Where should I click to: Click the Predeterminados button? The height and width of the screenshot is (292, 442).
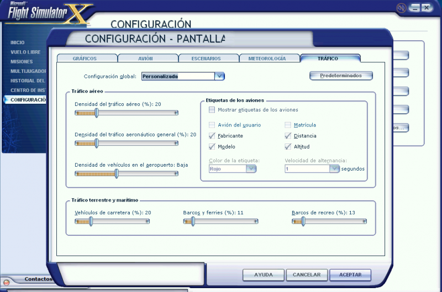pyautogui.click(x=341, y=76)
